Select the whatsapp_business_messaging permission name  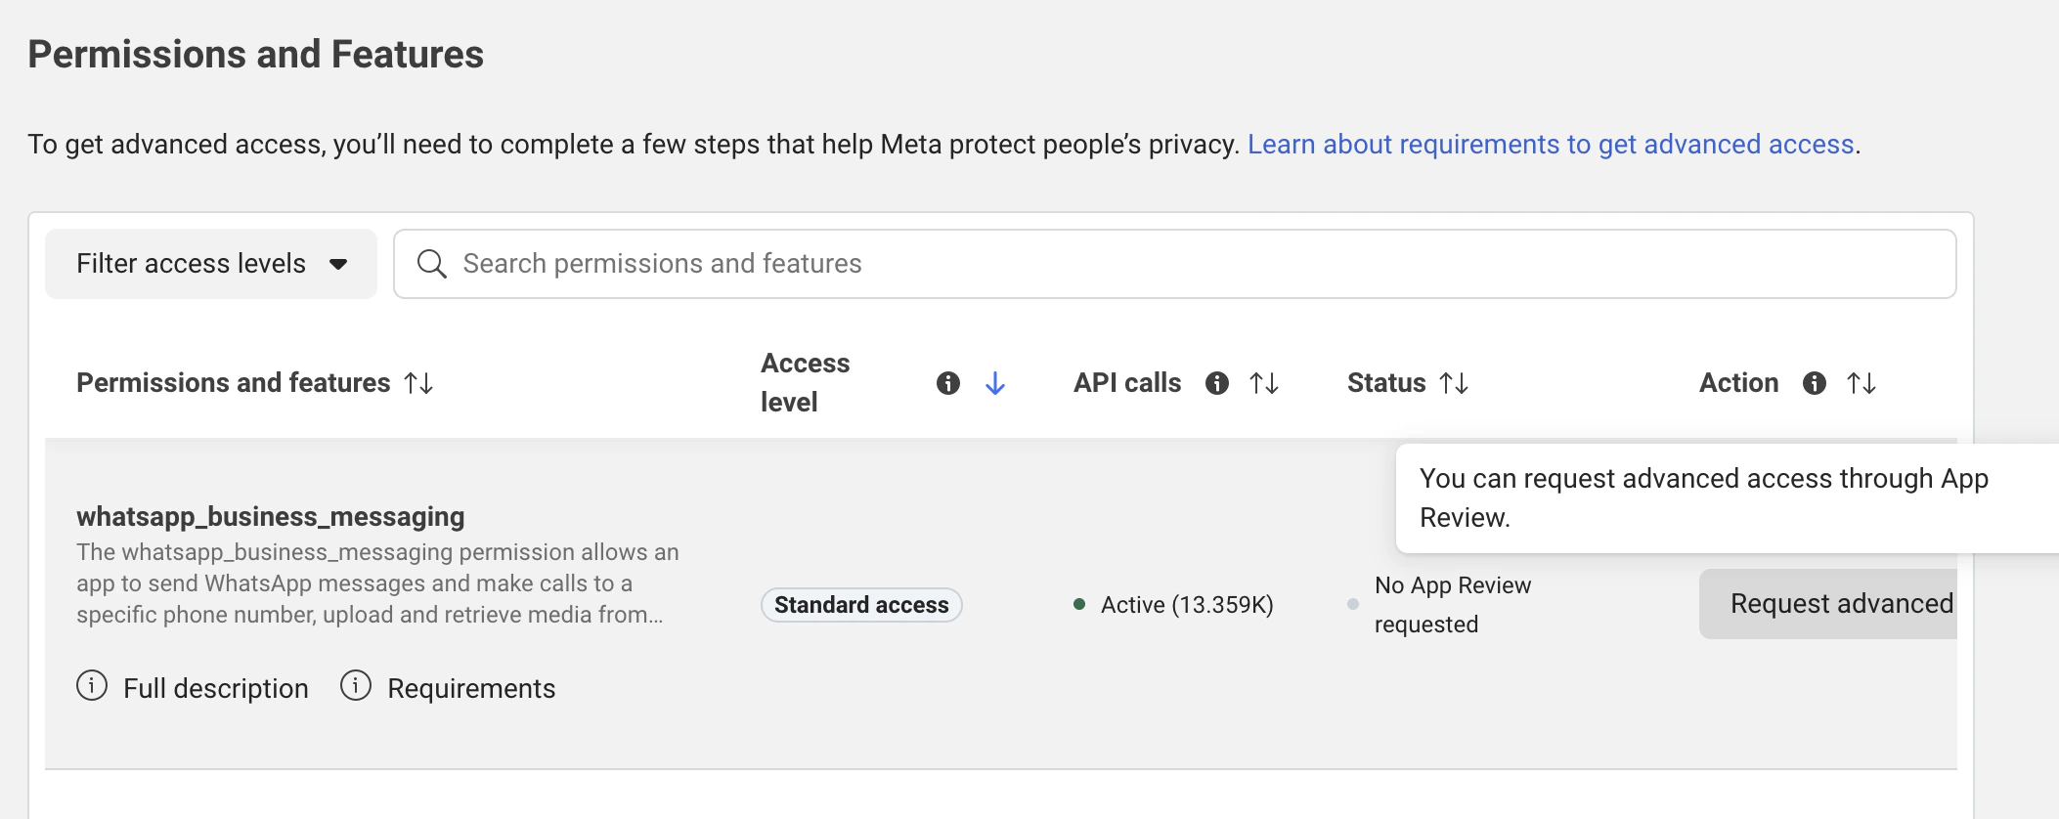pos(271,516)
